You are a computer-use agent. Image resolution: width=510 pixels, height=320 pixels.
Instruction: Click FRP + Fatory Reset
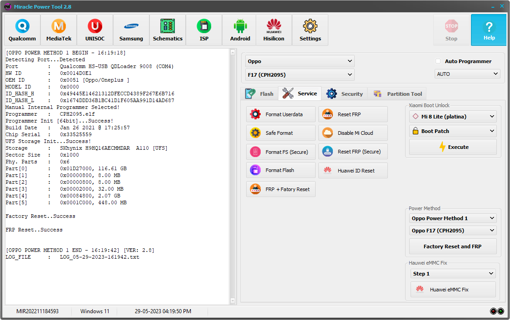tap(281, 189)
